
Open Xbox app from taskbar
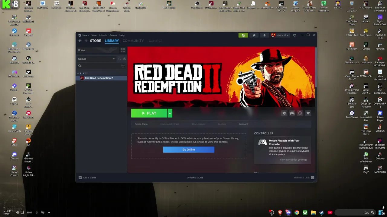[305, 212]
